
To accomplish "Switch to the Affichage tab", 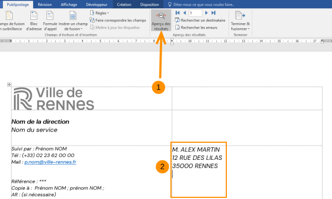I will pos(69,4).
